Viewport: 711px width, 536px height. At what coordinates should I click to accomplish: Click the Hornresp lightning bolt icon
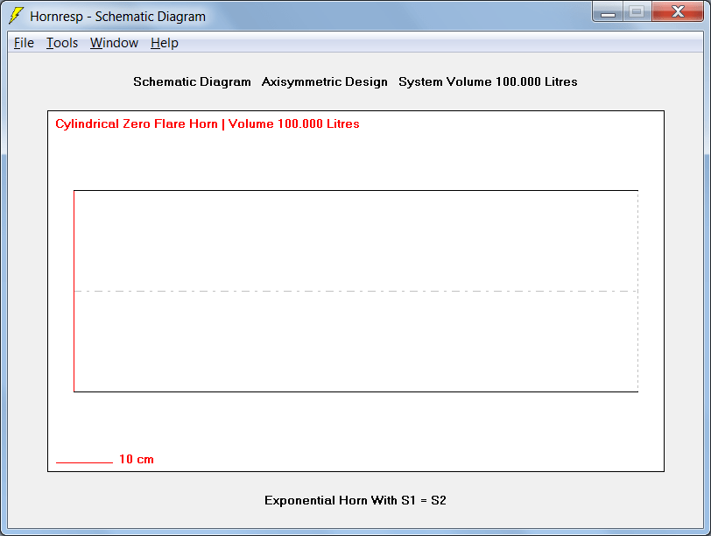click(16, 16)
